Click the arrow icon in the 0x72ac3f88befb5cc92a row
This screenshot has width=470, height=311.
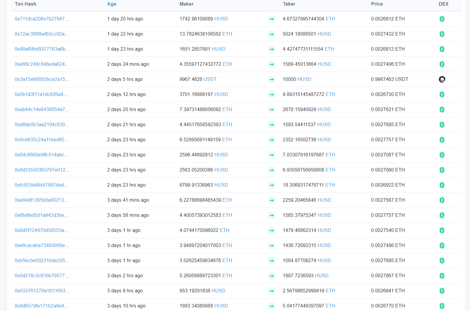click(271, 34)
